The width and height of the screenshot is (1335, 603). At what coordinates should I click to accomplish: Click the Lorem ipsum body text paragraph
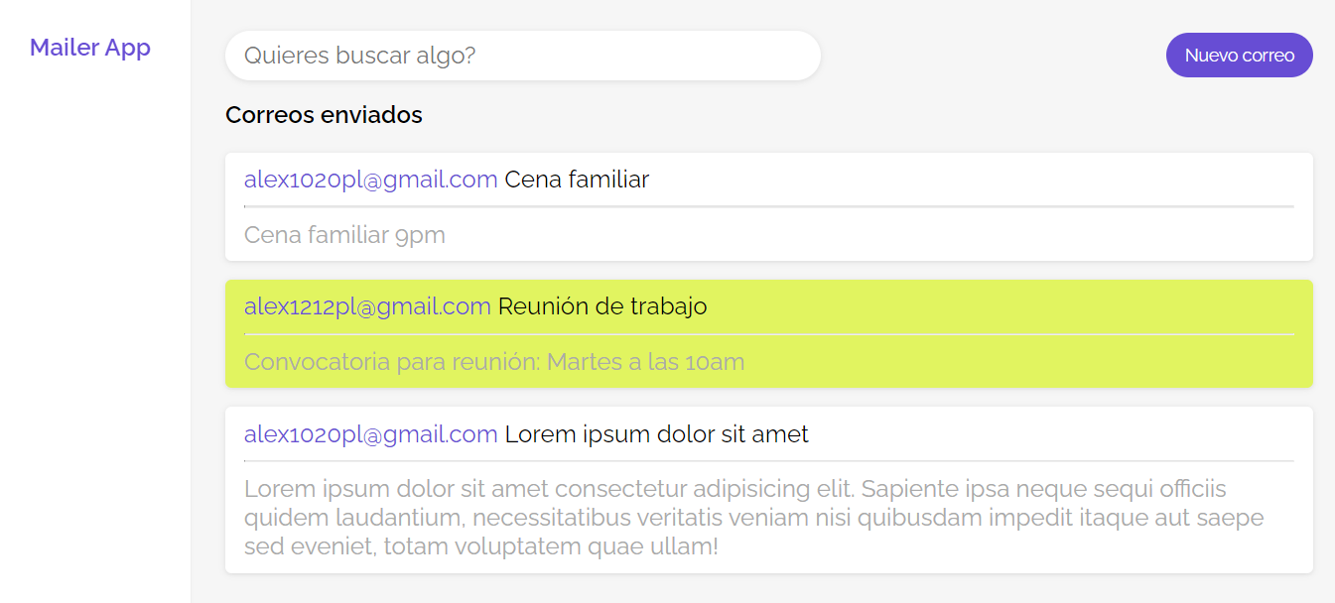click(x=754, y=517)
